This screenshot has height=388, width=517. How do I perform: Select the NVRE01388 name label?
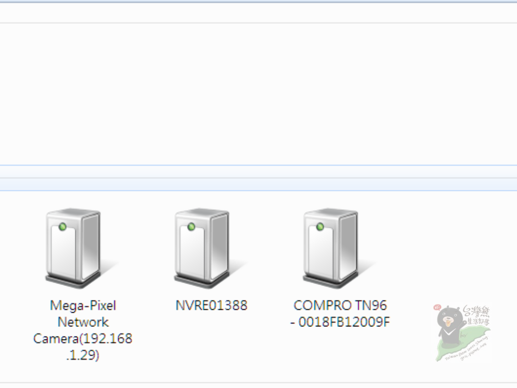(211, 305)
